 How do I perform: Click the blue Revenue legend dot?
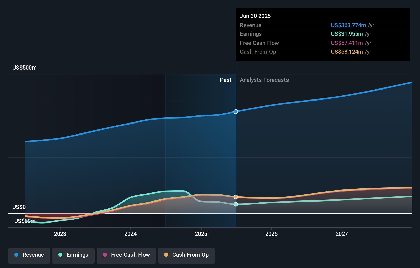point(16,255)
